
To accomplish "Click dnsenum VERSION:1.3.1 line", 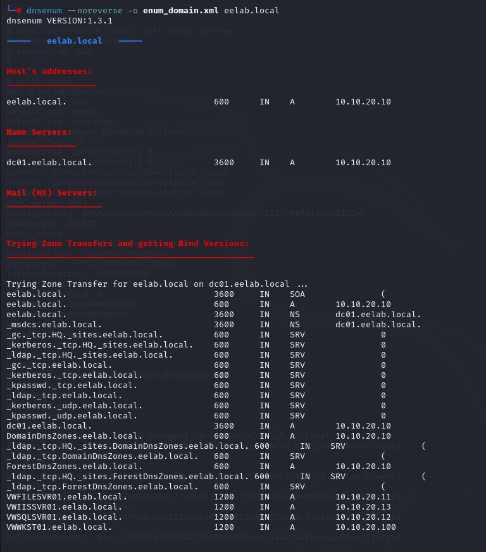I will coord(59,21).
